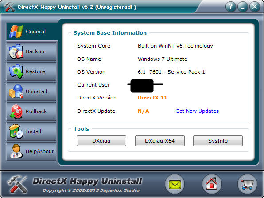Minimize the DirectX Happy Uninstall window
Viewport: 264px width, 198px height.
(x=243, y=7)
